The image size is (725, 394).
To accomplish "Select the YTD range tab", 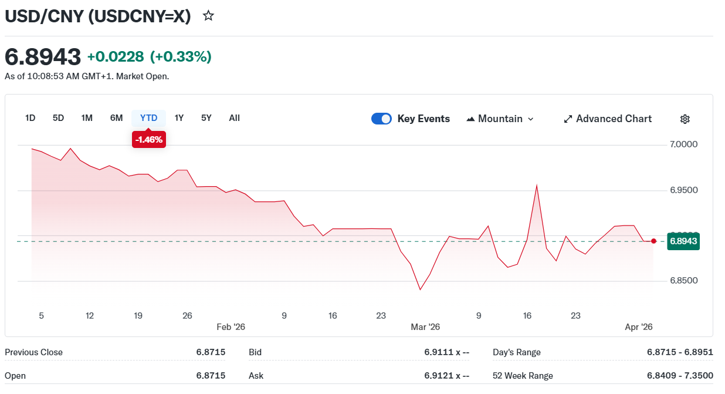I will coord(148,118).
